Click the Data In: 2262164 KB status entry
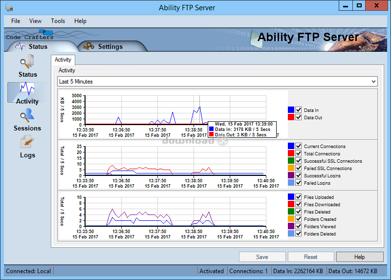This screenshot has height=280, width=391. (298, 271)
